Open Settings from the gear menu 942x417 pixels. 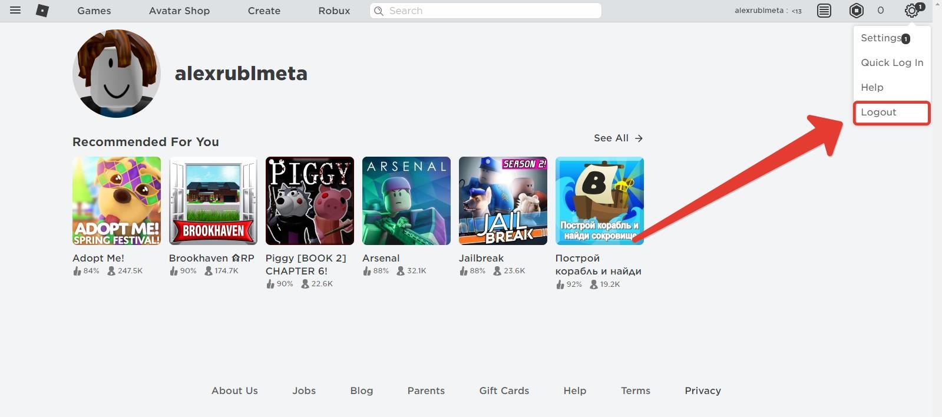pos(881,38)
